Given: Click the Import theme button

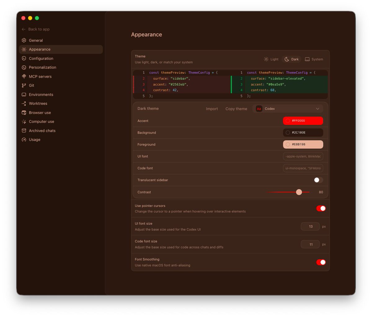Looking at the screenshot, I should 212,109.
